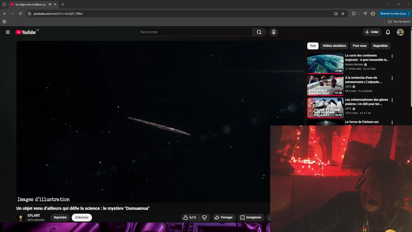Close the Oumuamua video tab
The image size is (412, 232).
tap(55, 5)
